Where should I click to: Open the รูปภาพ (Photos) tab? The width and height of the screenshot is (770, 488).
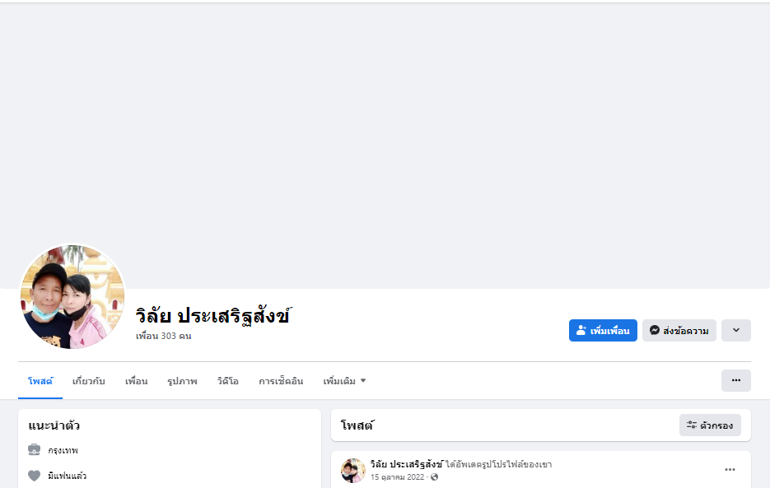click(182, 381)
